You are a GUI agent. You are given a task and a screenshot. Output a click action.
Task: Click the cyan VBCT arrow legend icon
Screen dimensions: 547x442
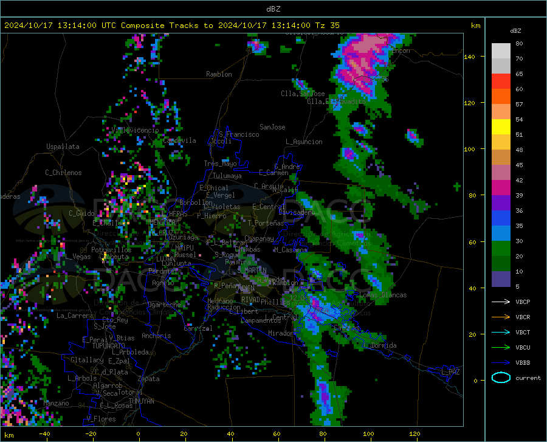click(x=501, y=332)
